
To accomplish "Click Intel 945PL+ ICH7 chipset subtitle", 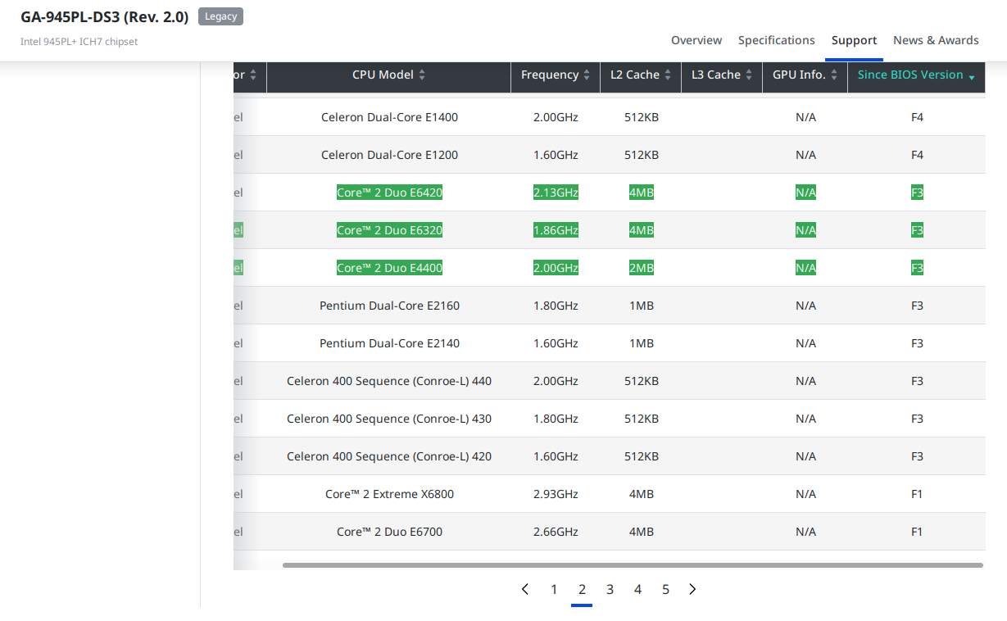I will tap(79, 42).
